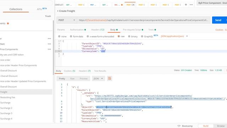Collapse the JSON body line 1 fold arrow
The image size is (227, 128).
[x=61, y=41]
